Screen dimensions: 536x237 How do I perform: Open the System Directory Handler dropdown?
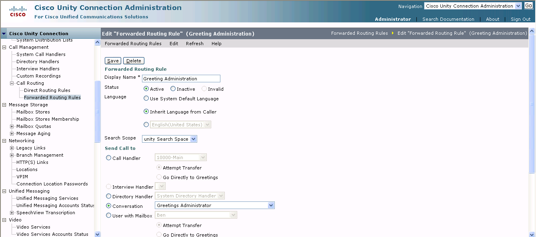[190, 196]
